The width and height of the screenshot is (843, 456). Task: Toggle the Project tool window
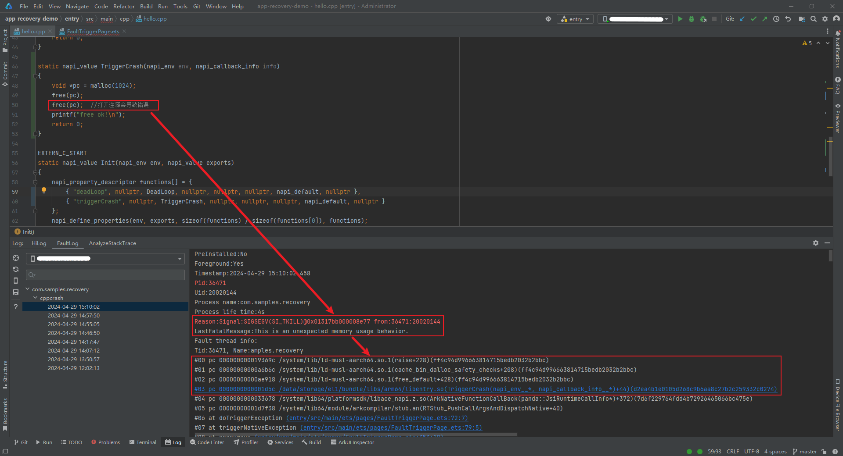(5, 40)
